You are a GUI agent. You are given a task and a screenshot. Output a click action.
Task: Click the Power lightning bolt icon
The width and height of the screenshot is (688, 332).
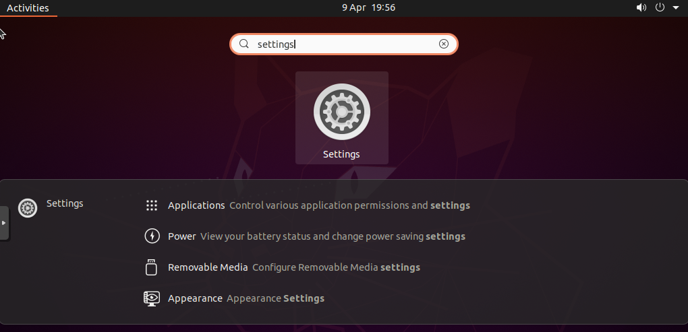click(x=152, y=236)
